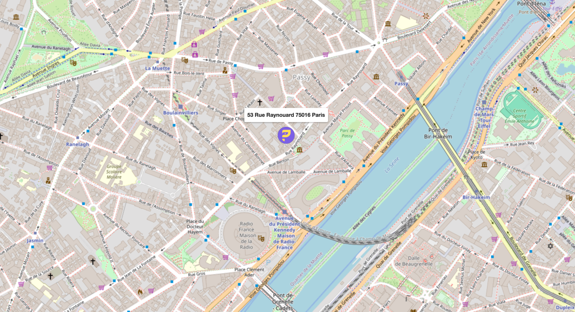Click the Ranelagh metro station label
The width and height of the screenshot is (575, 312).
(78, 145)
